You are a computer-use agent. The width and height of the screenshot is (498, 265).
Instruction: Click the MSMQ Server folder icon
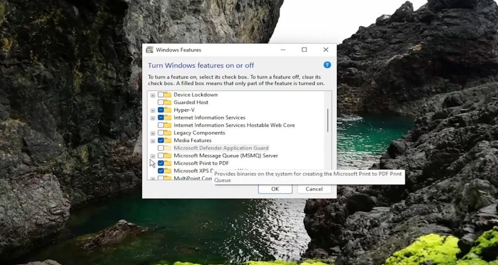click(x=168, y=156)
